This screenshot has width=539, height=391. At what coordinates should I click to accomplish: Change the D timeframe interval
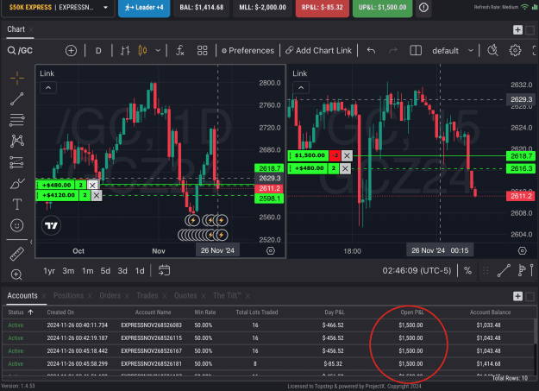click(x=98, y=51)
